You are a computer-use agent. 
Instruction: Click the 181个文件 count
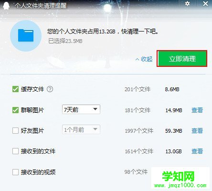(x=138, y=110)
